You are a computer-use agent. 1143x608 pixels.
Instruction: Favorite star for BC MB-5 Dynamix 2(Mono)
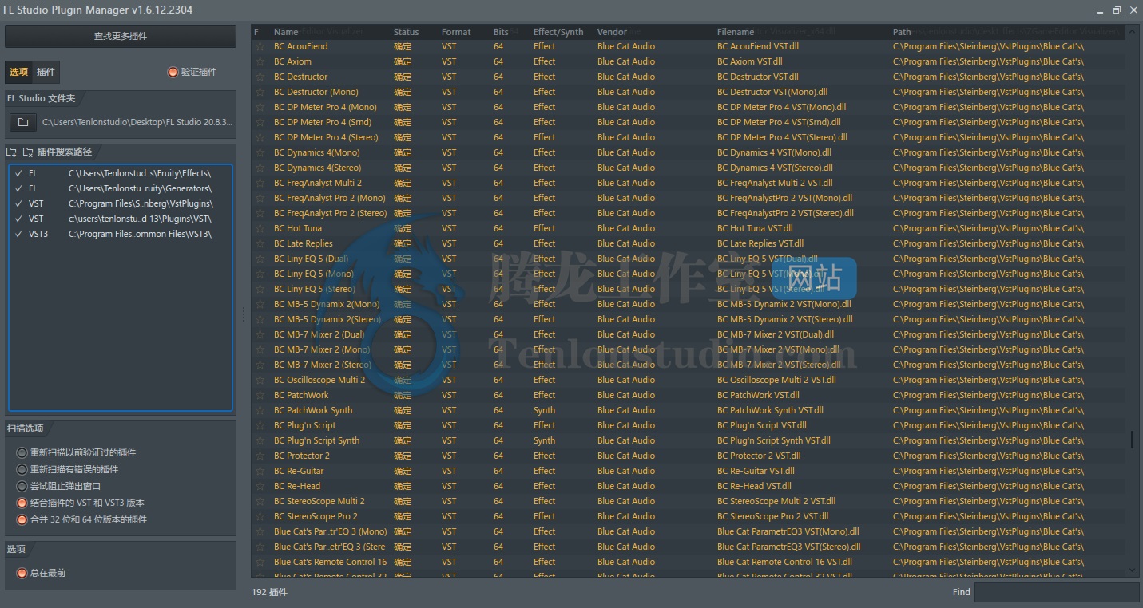click(260, 304)
